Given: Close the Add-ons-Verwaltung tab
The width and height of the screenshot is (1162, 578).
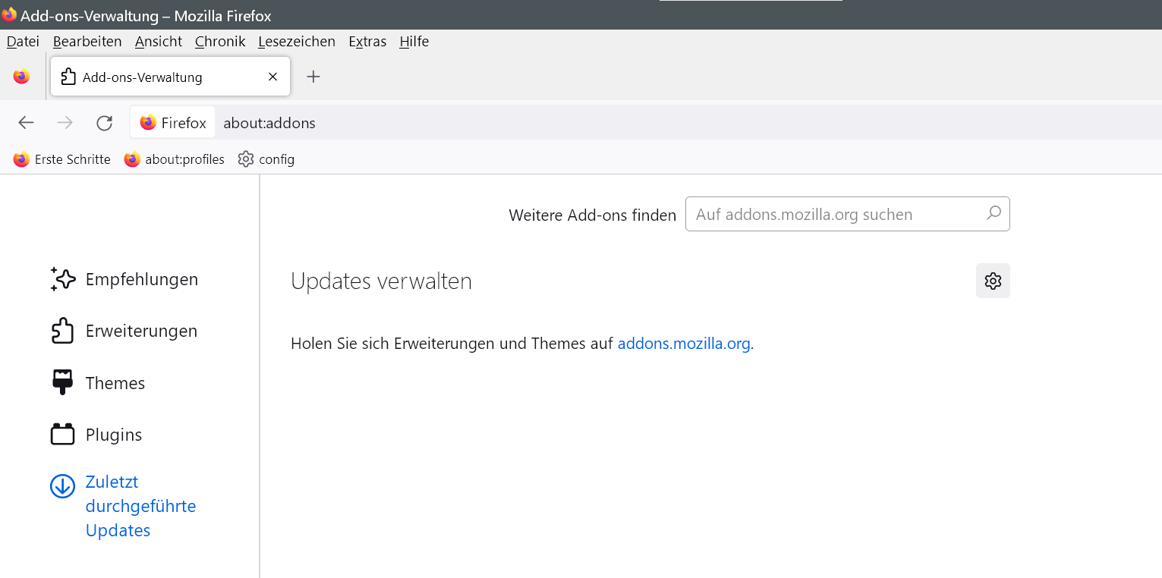Looking at the screenshot, I should coord(273,77).
